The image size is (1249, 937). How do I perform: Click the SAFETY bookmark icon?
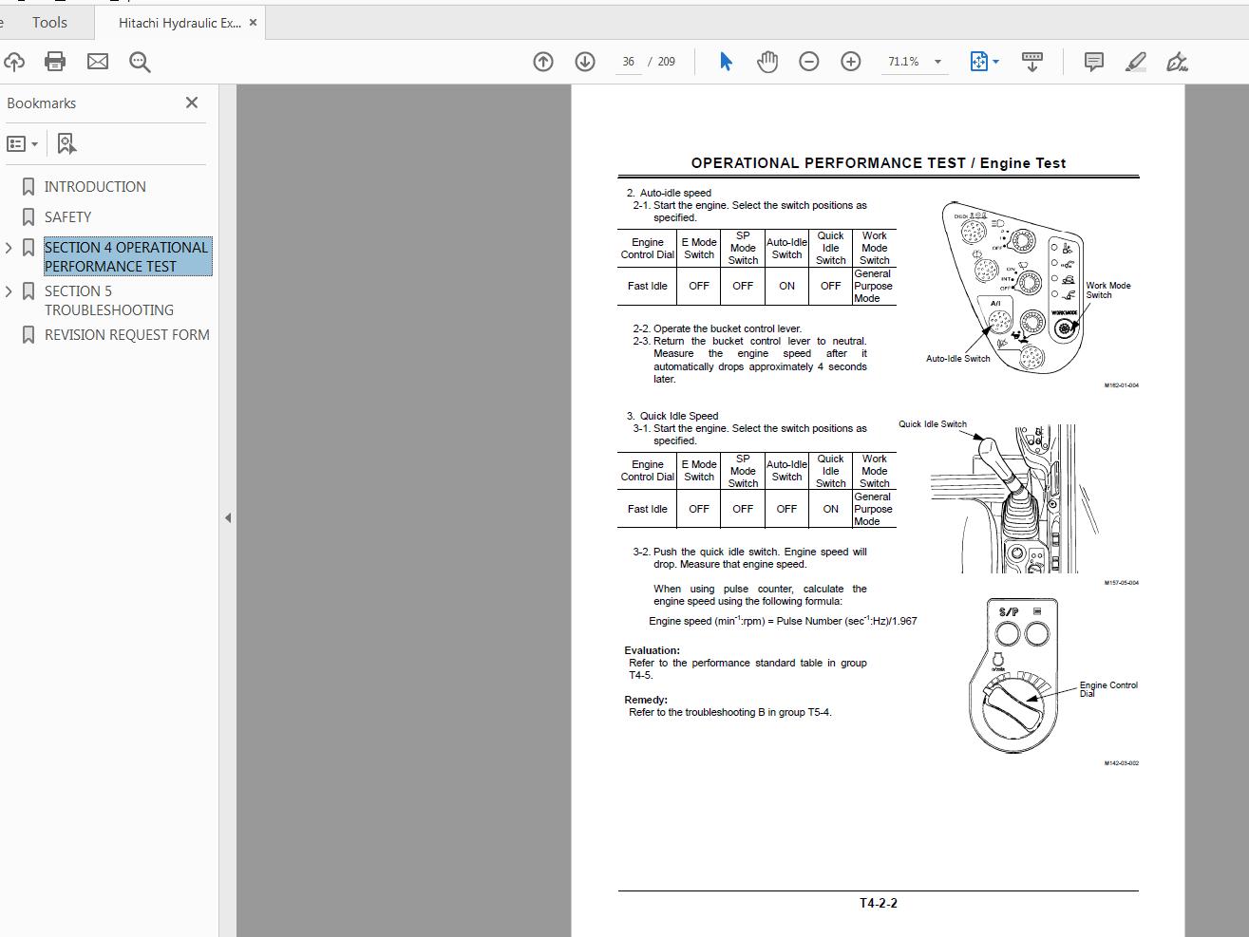(x=28, y=217)
